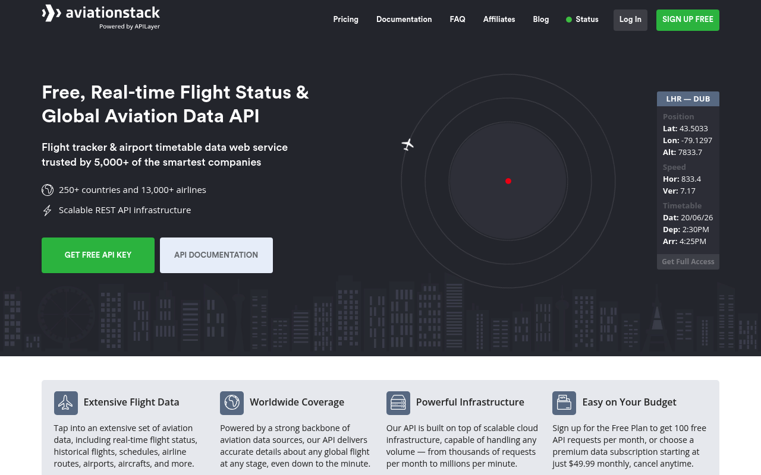The height and width of the screenshot is (475, 761).
Task: Click the Extensive Flight Data heading
Action: click(x=131, y=402)
